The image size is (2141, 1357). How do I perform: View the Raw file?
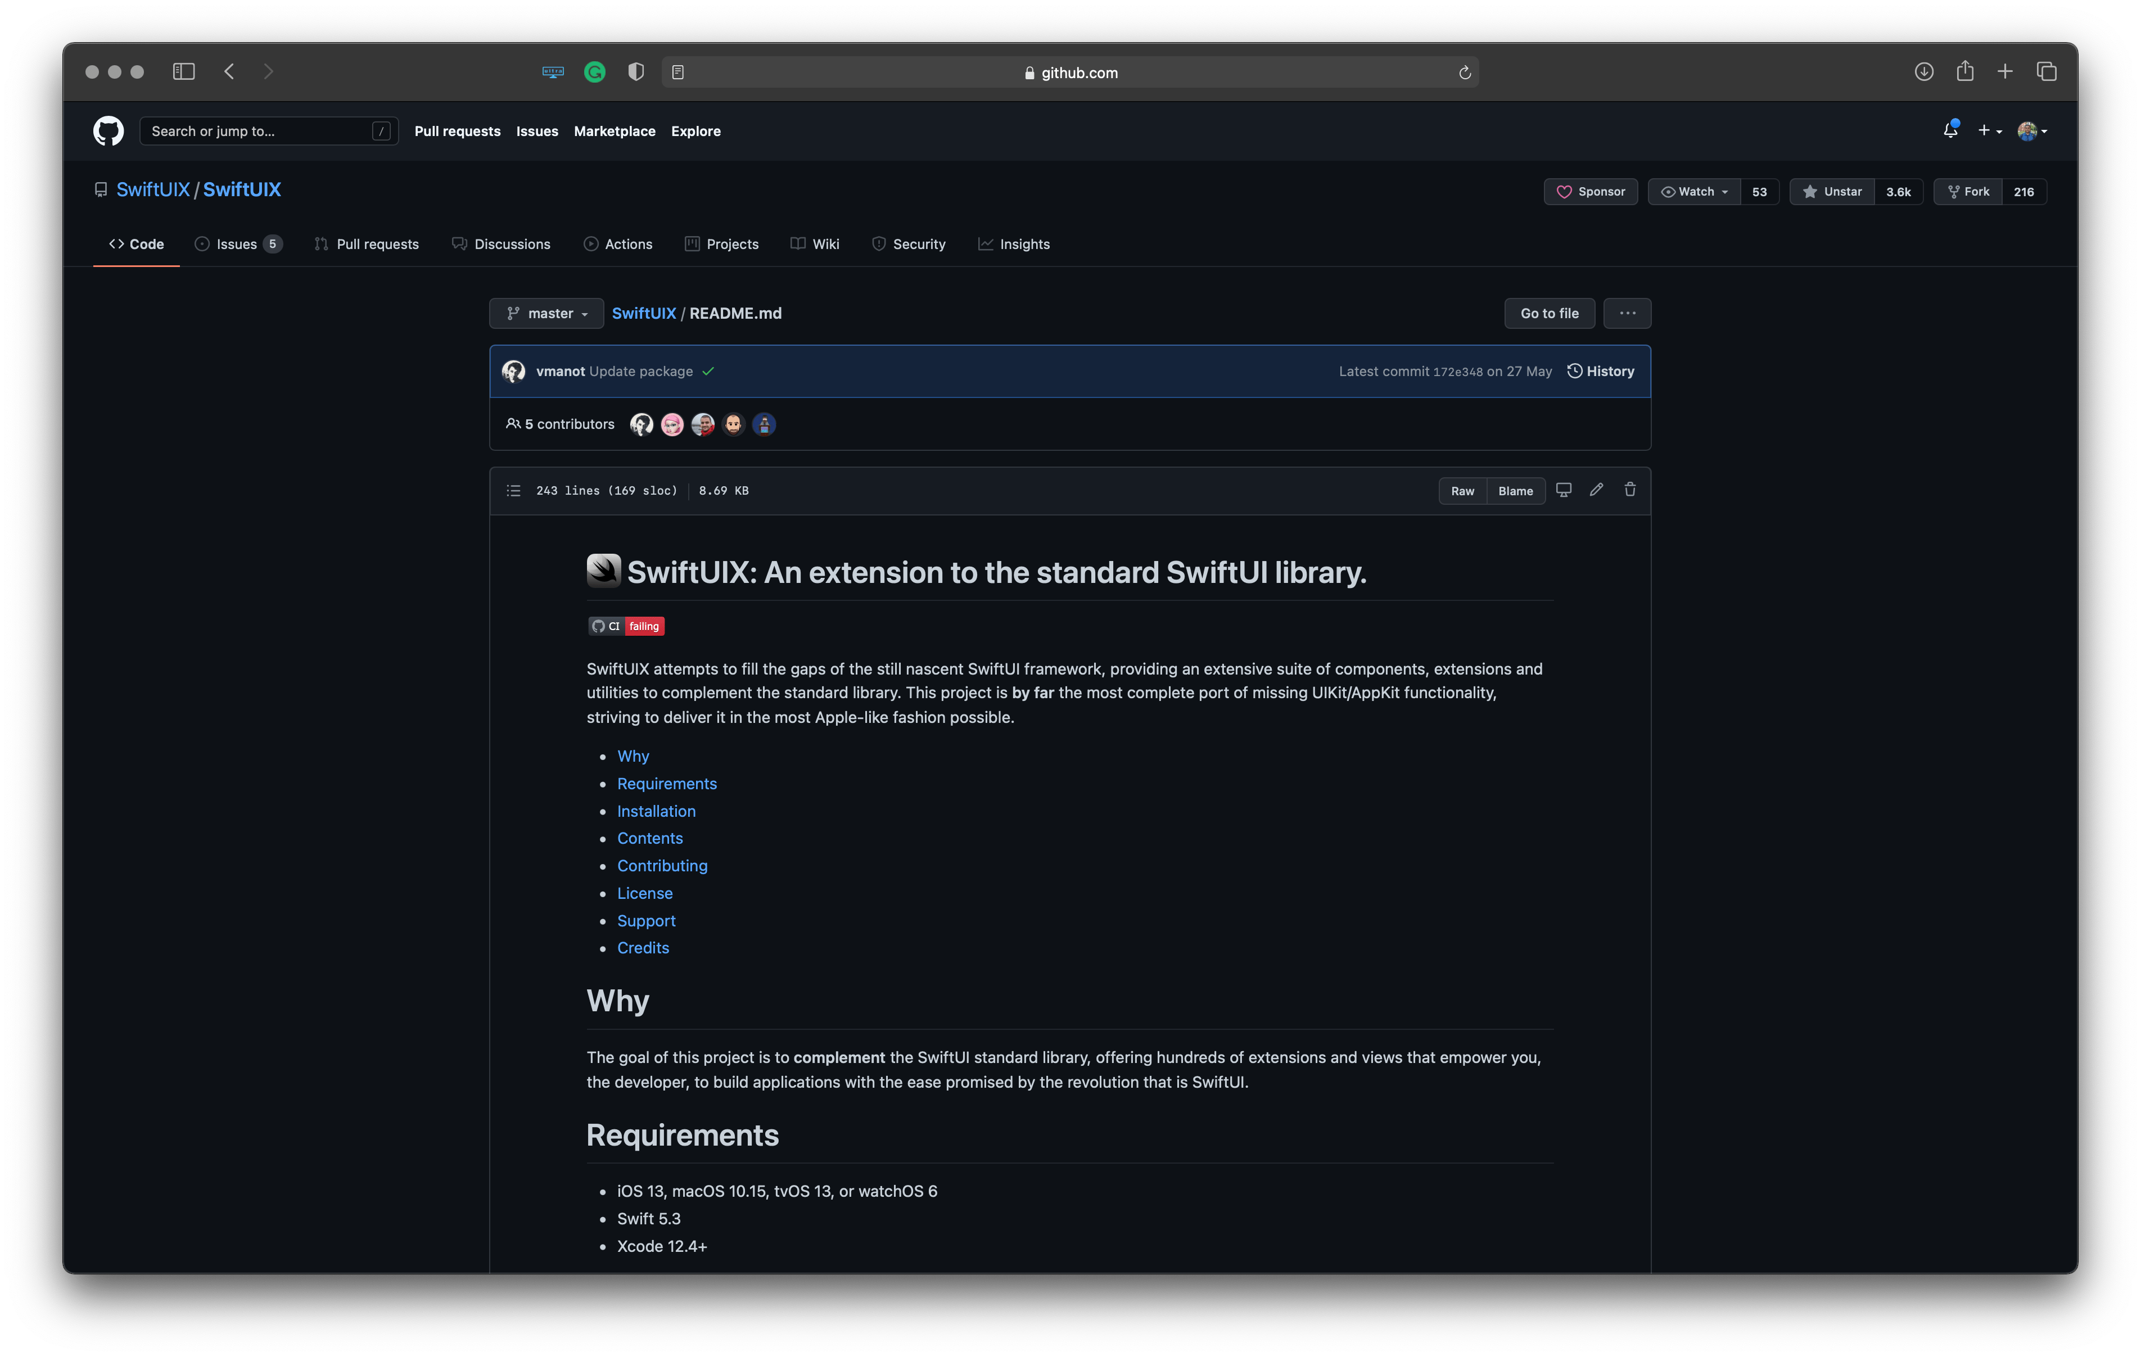(x=1462, y=491)
